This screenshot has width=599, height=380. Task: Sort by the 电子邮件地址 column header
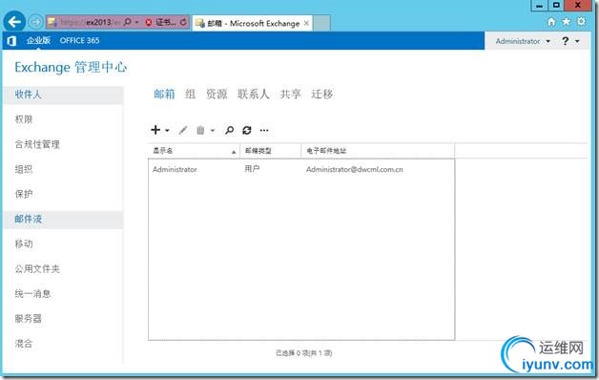click(379, 151)
